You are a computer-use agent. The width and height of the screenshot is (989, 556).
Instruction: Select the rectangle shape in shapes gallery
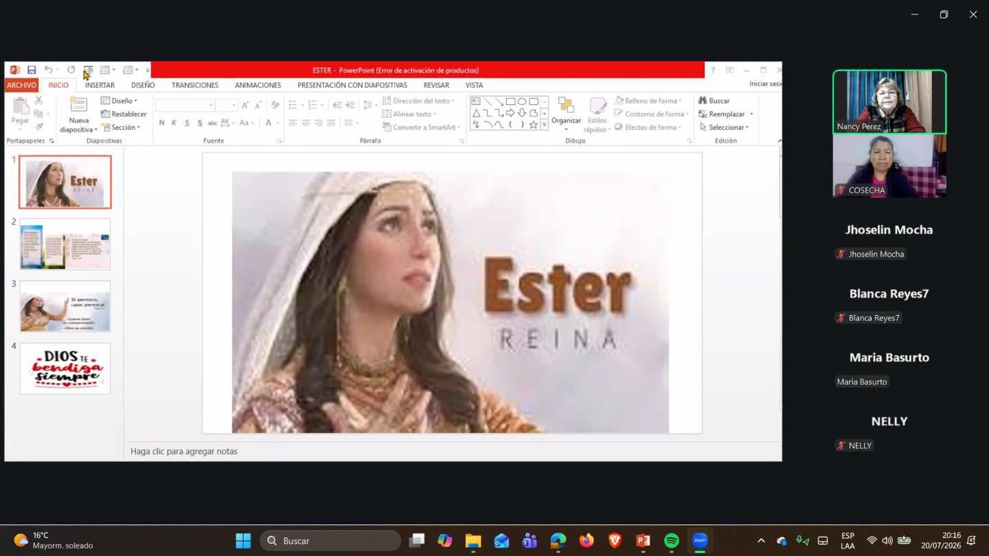click(x=510, y=102)
